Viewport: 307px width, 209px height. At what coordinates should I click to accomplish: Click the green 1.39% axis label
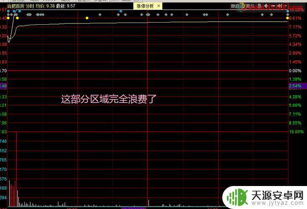(295, 79)
